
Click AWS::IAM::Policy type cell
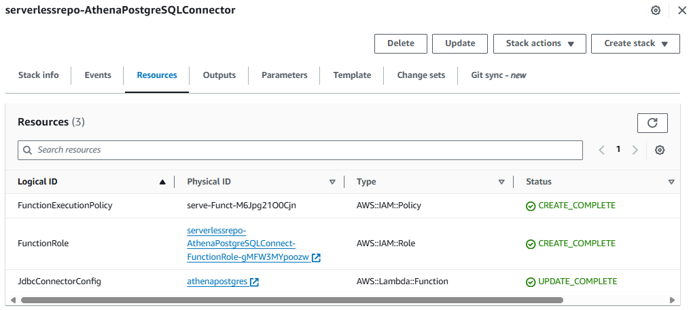389,206
